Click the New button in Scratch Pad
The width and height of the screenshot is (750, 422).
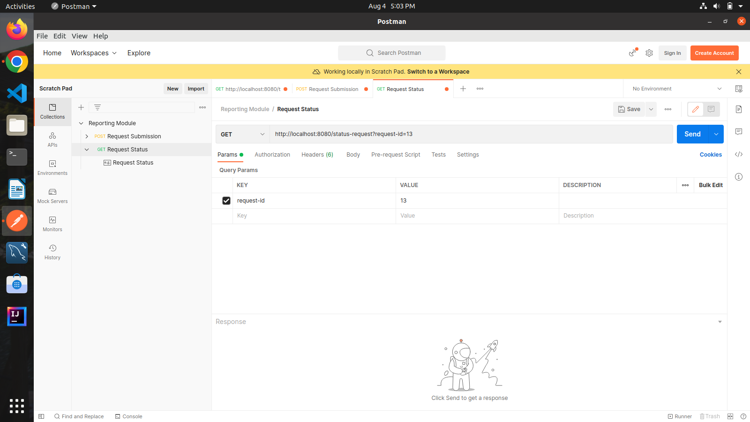pyautogui.click(x=173, y=89)
